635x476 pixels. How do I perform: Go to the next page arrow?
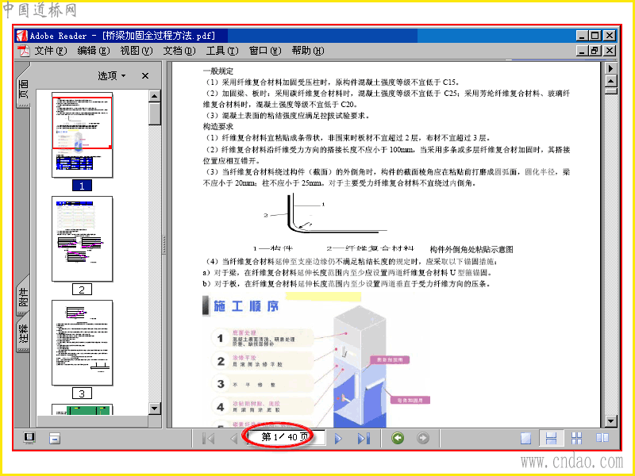pos(339,439)
